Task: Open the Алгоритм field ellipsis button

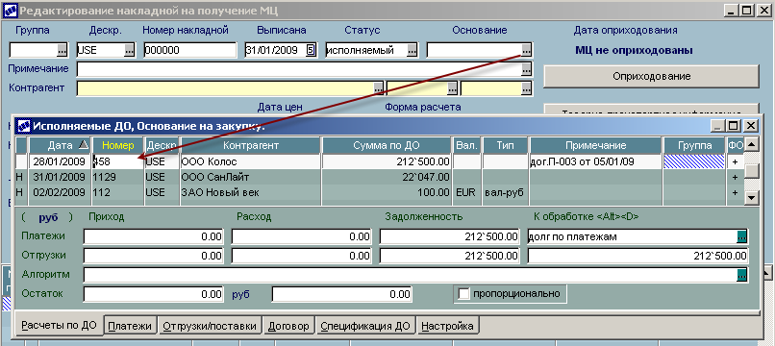Action: [x=742, y=275]
